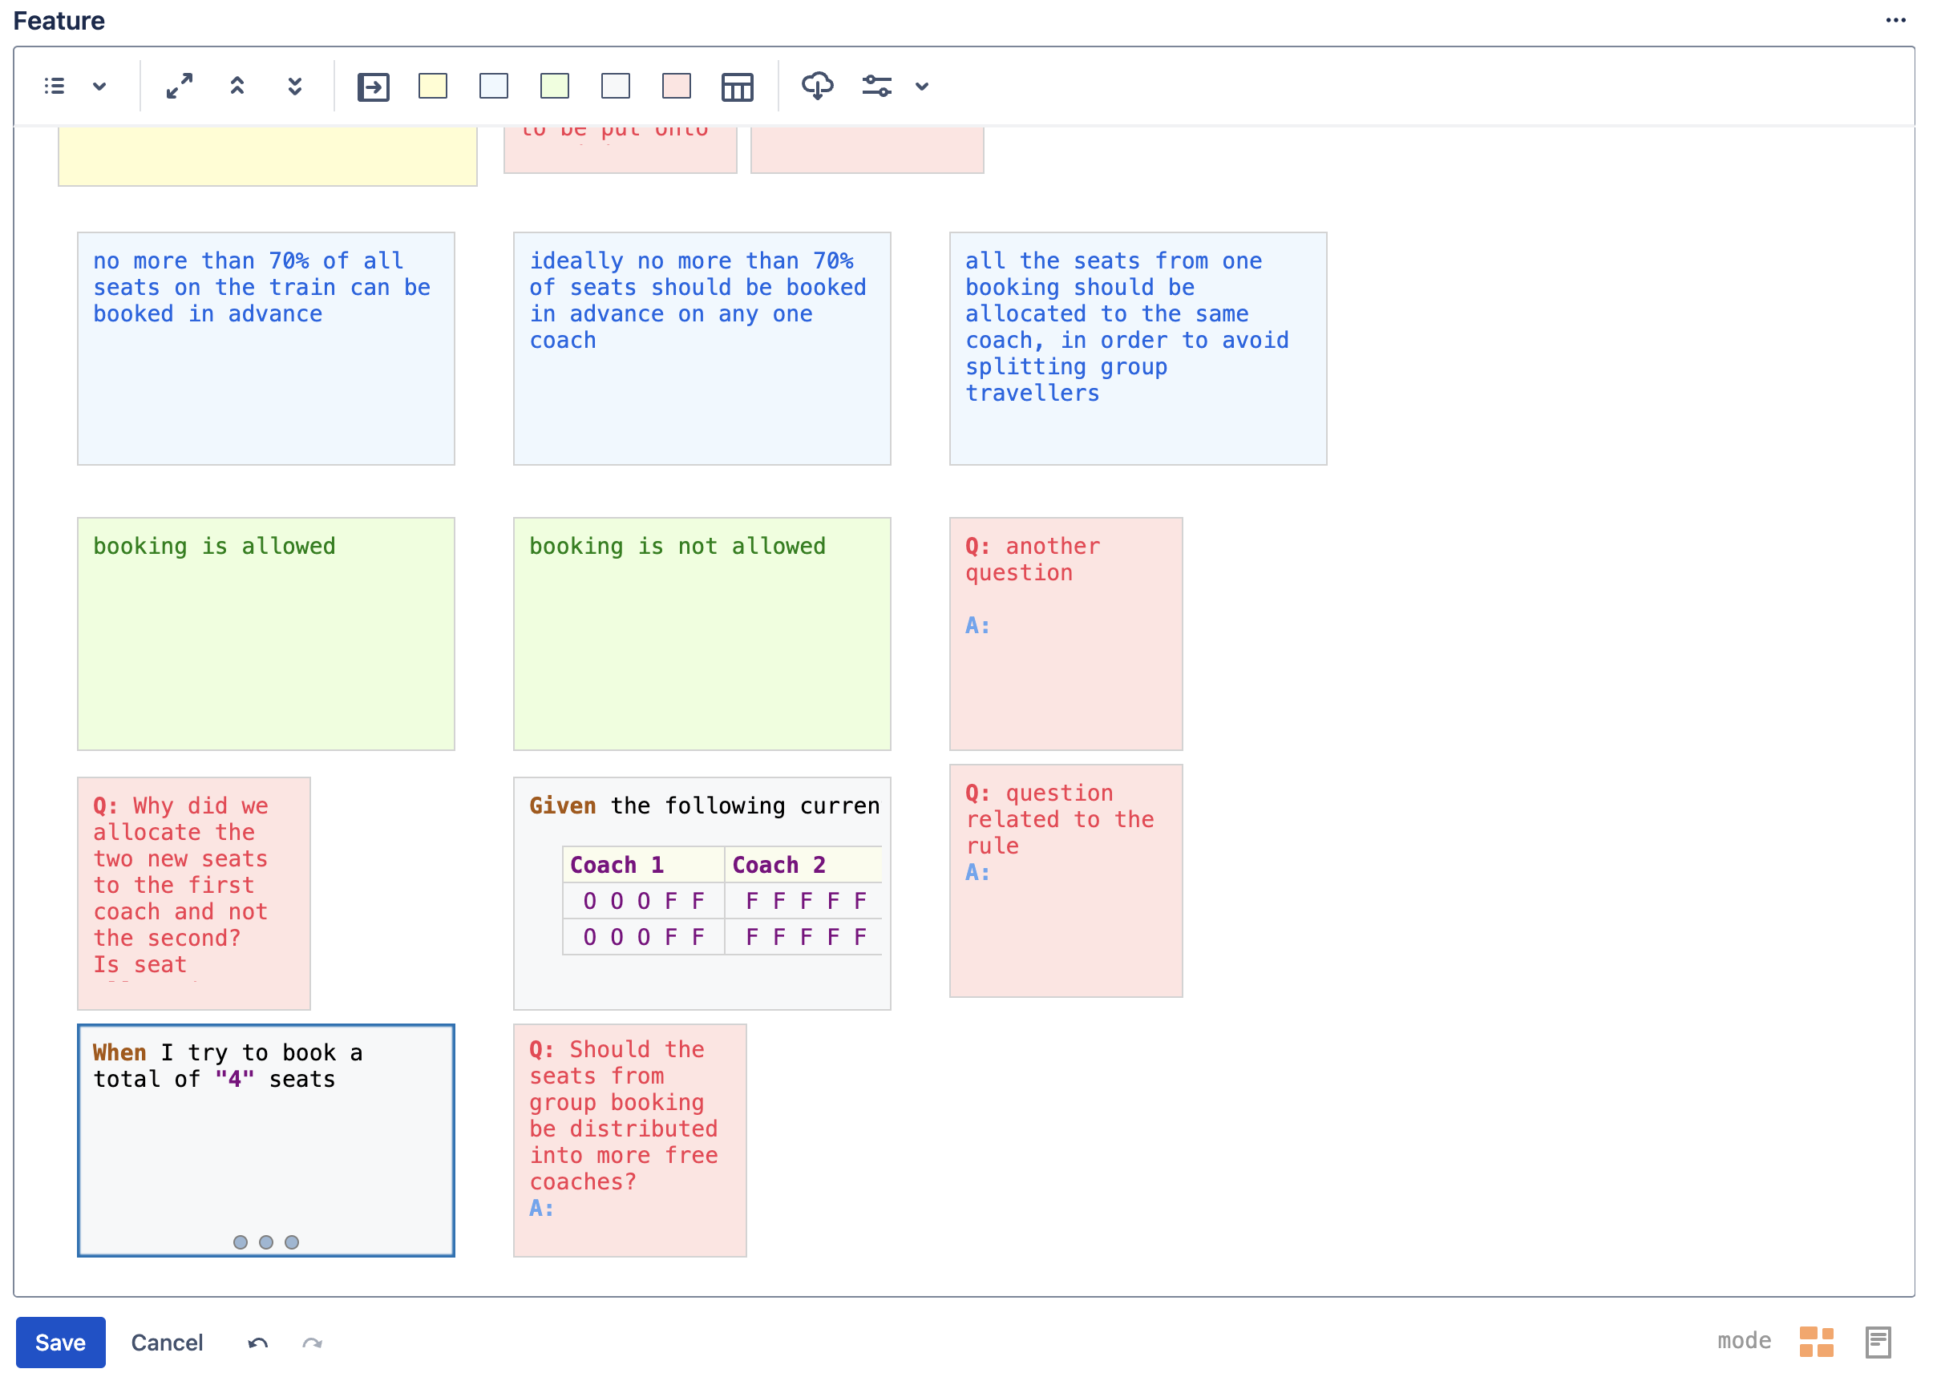The image size is (1937, 1385).
Task: Click the Save button
Action: (61, 1343)
